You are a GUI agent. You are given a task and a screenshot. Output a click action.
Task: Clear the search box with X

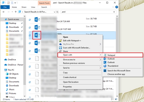click(x=114, y=12)
